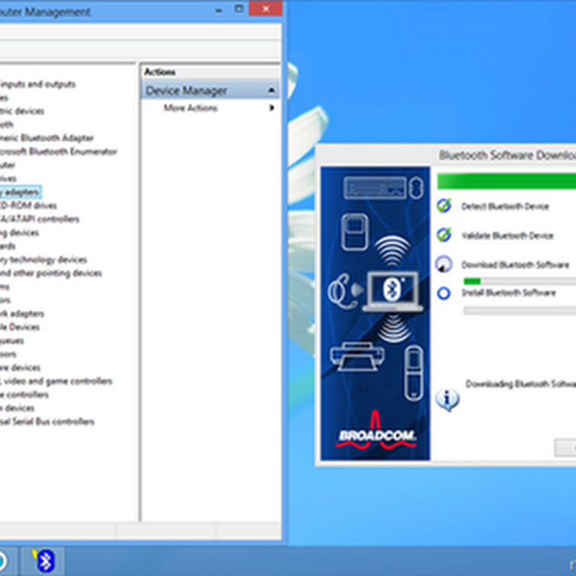576x576 pixels.
Task: Open the Bluetooth icon in the taskbar
Action: click(x=43, y=561)
